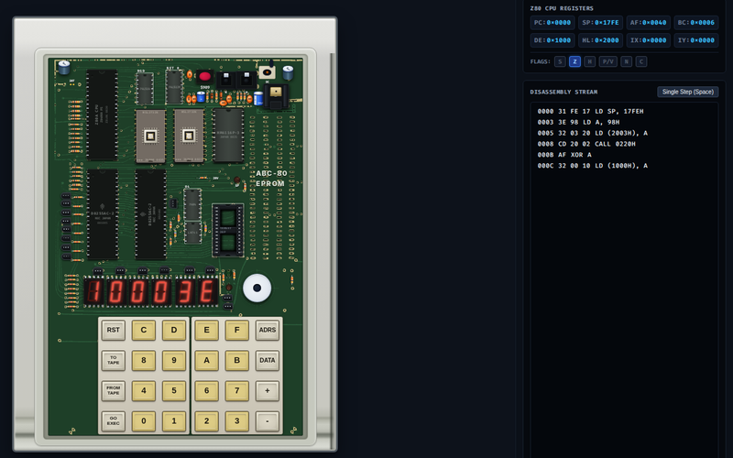Toggle the C flag in the FLAGS row
This screenshot has height=458, width=733.
641,61
